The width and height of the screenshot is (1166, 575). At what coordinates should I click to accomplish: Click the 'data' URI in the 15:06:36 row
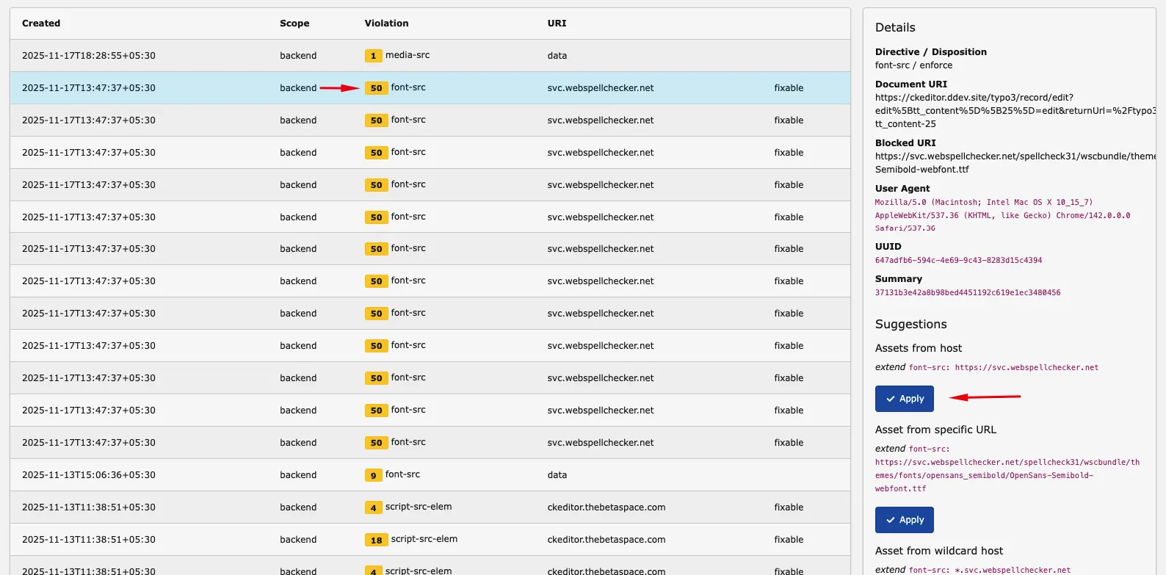(x=557, y=475)
